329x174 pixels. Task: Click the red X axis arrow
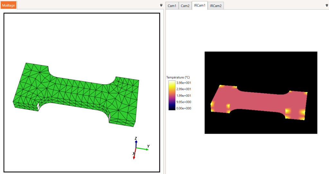pos(135,154)
